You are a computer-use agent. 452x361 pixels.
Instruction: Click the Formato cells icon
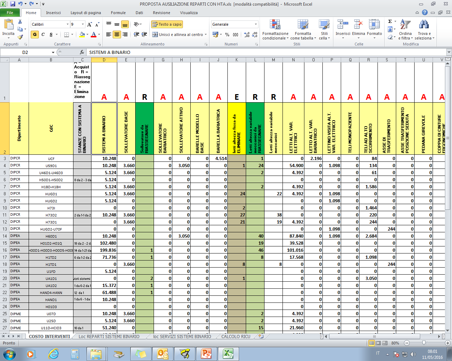pos(374,25)
